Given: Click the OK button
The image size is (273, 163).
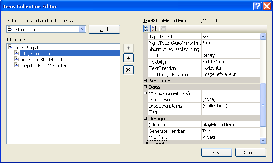Looking at the screenshot, I should [x=216, y=152].
